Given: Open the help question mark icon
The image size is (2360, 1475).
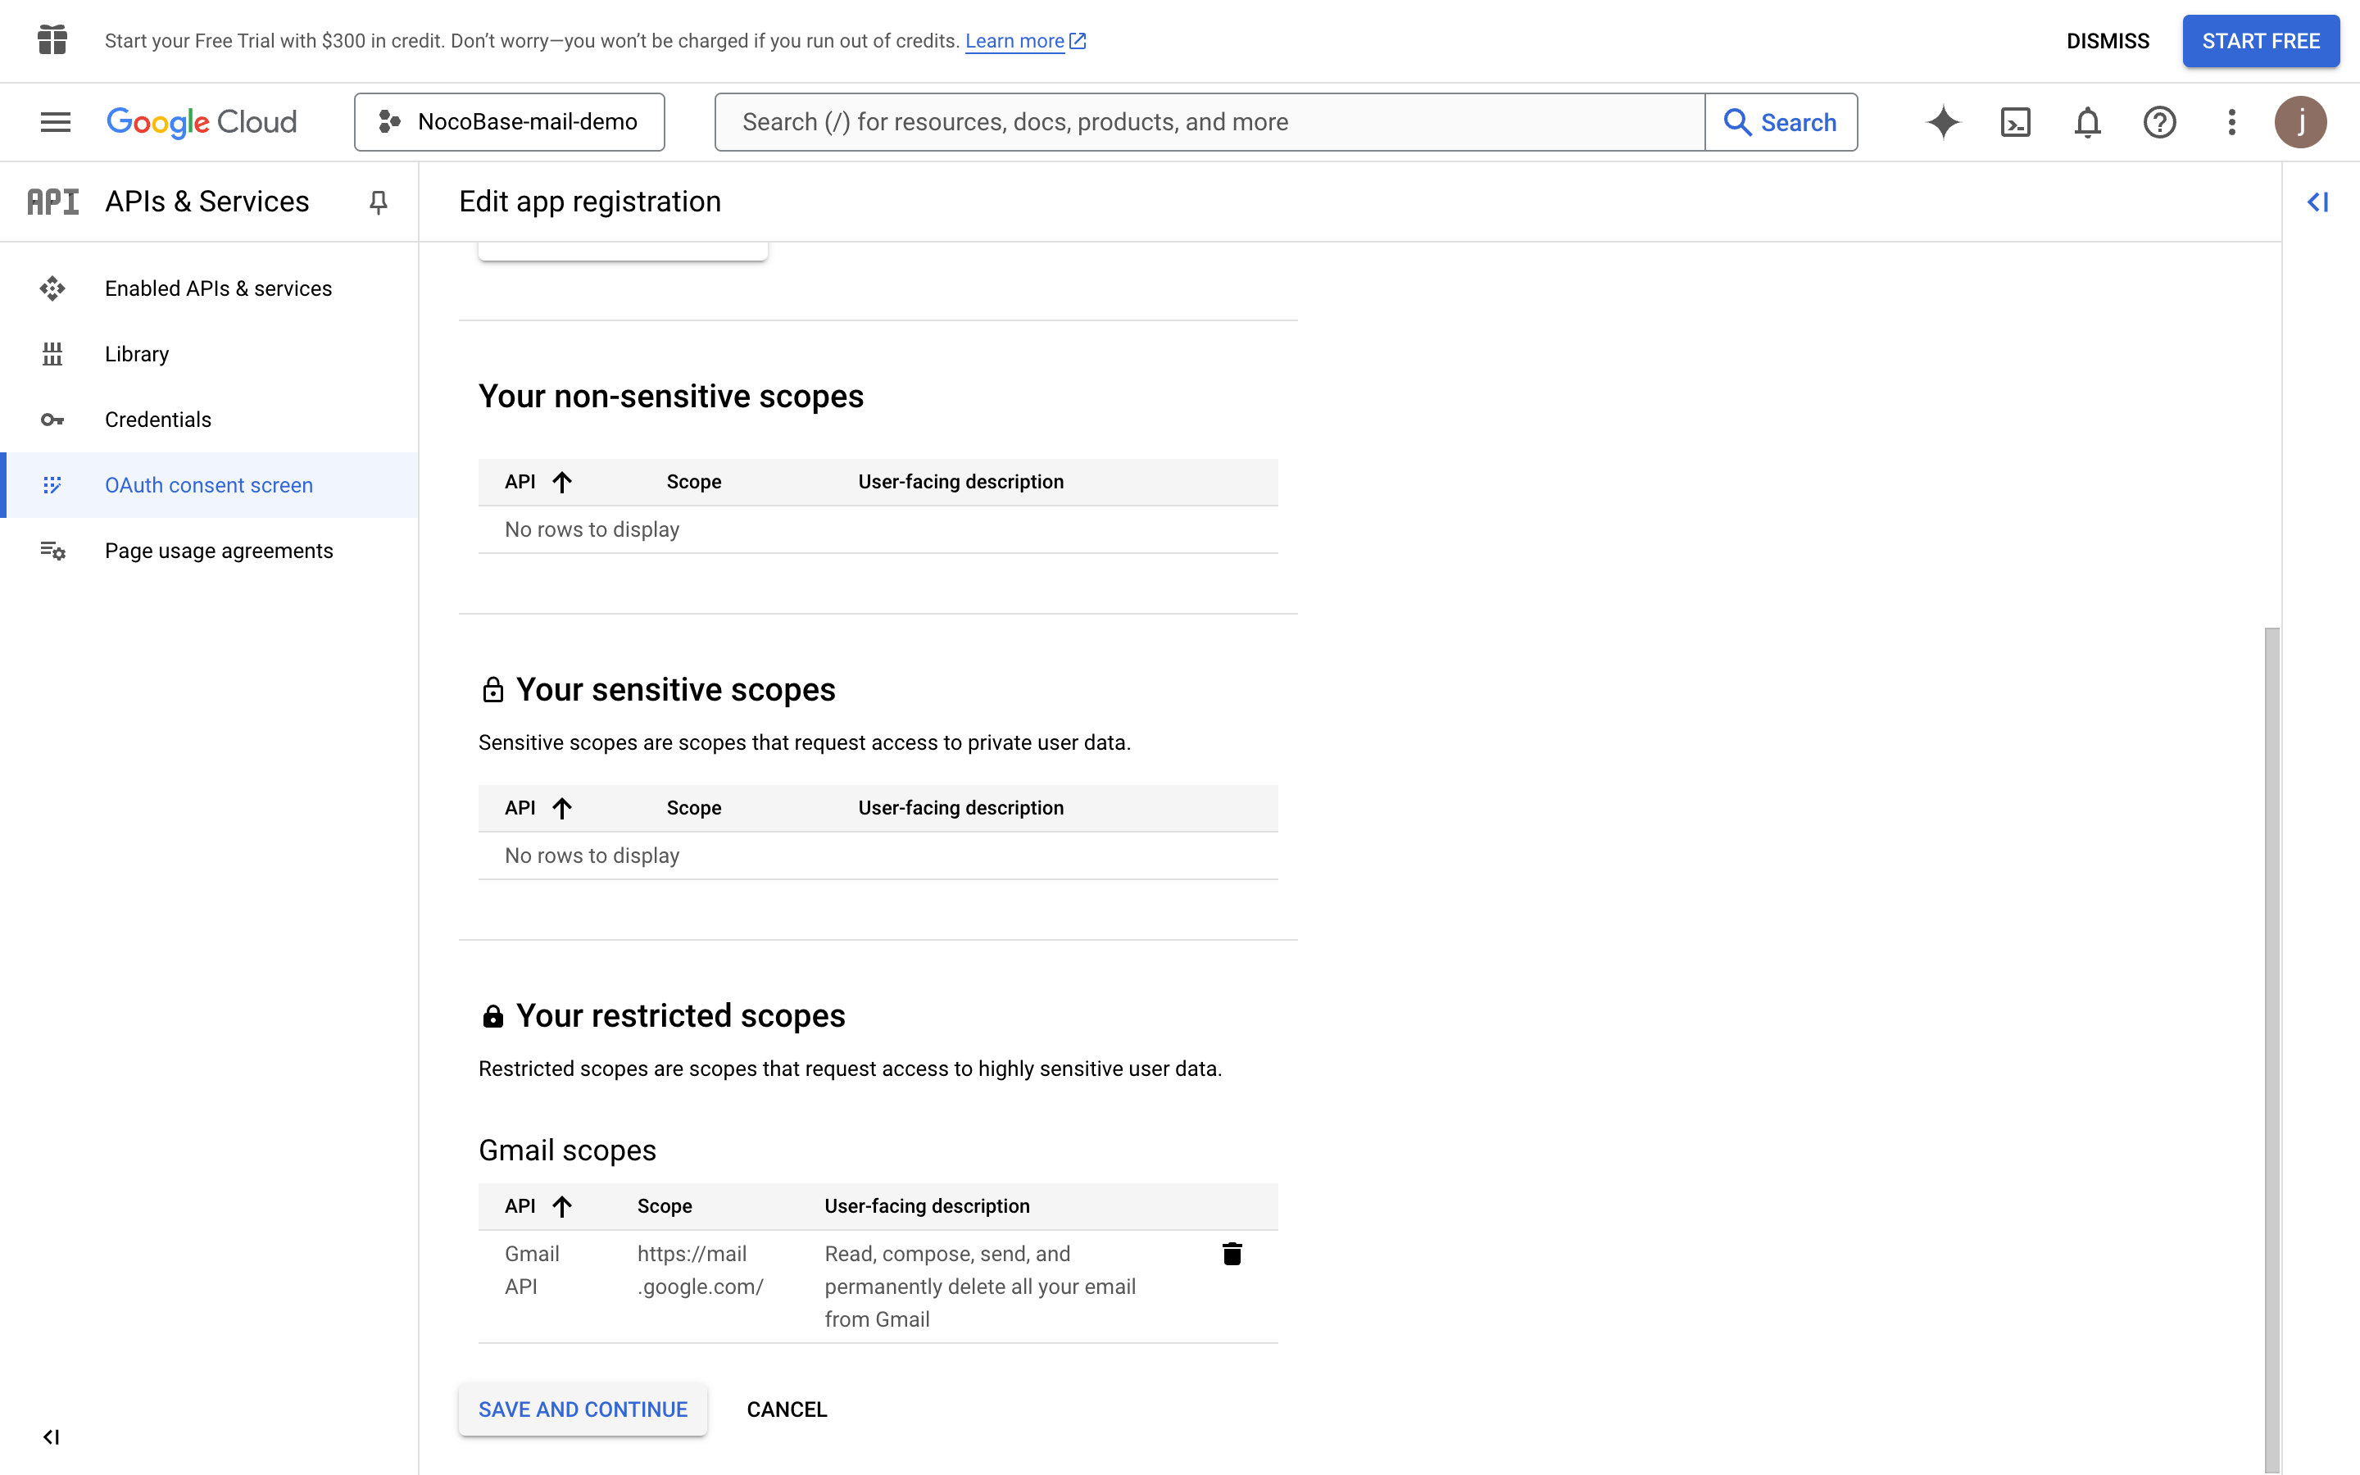Looking at the screenshot, I should click(x=2159, y=122).
